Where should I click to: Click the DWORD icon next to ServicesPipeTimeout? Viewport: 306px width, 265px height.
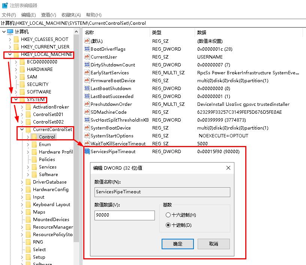click(x=87, y=151)
